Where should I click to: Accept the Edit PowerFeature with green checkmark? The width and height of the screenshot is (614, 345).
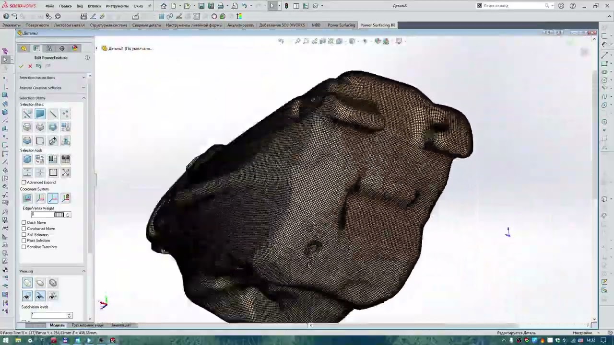pyautogui.click(x=22, y=66)
